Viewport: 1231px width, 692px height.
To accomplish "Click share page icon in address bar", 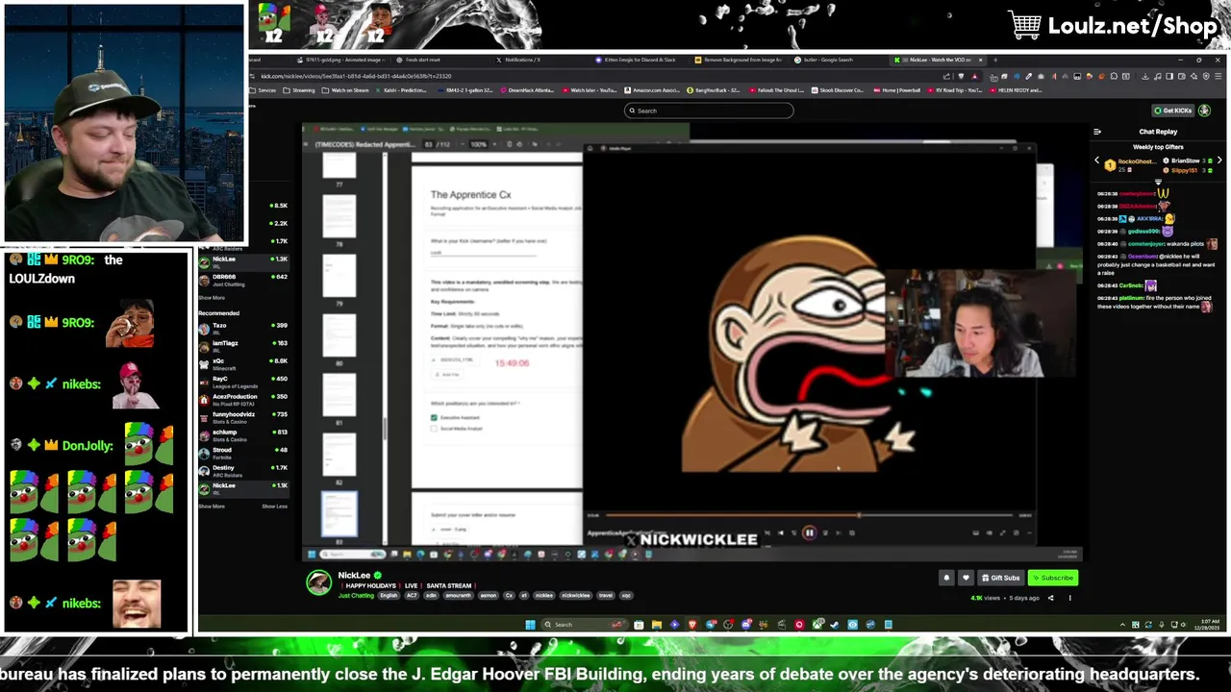I will point(946,77).
